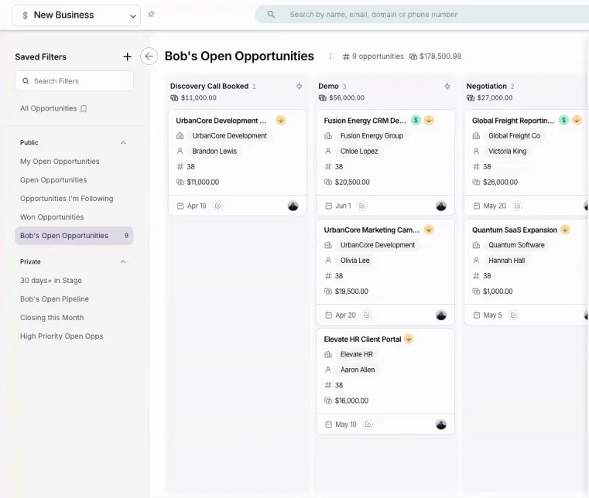
Task: Click priority badge on Quantum SaaS Expansion card
Action: tap(565, 230)
